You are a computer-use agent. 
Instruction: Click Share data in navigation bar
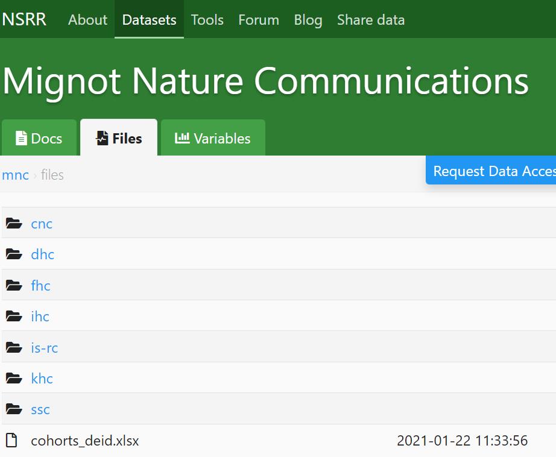[x=371, y=20]
